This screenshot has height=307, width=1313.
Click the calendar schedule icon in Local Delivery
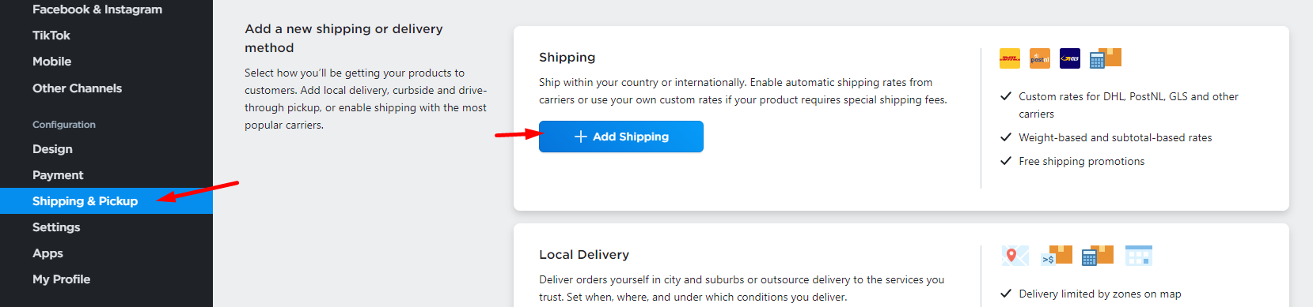coord(1139,256)
